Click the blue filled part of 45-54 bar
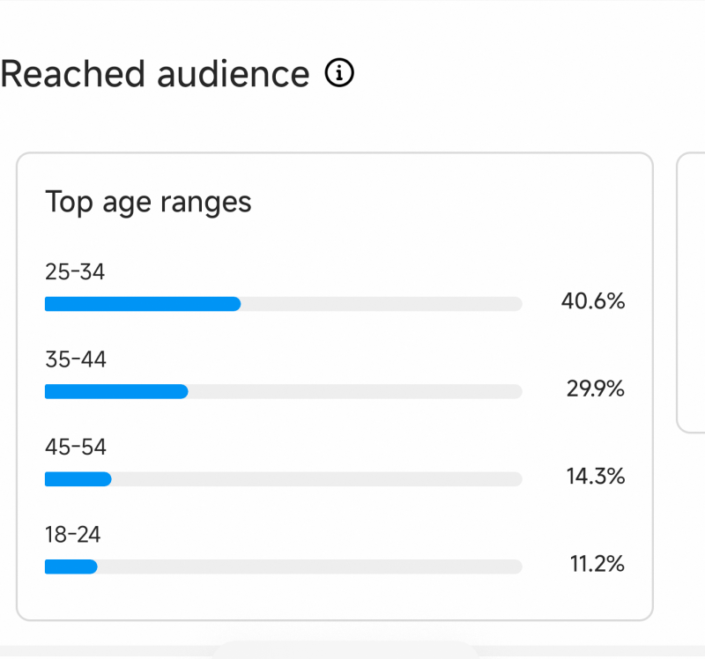The height and width of the screenshot is (659, 705). pos(78,479)
